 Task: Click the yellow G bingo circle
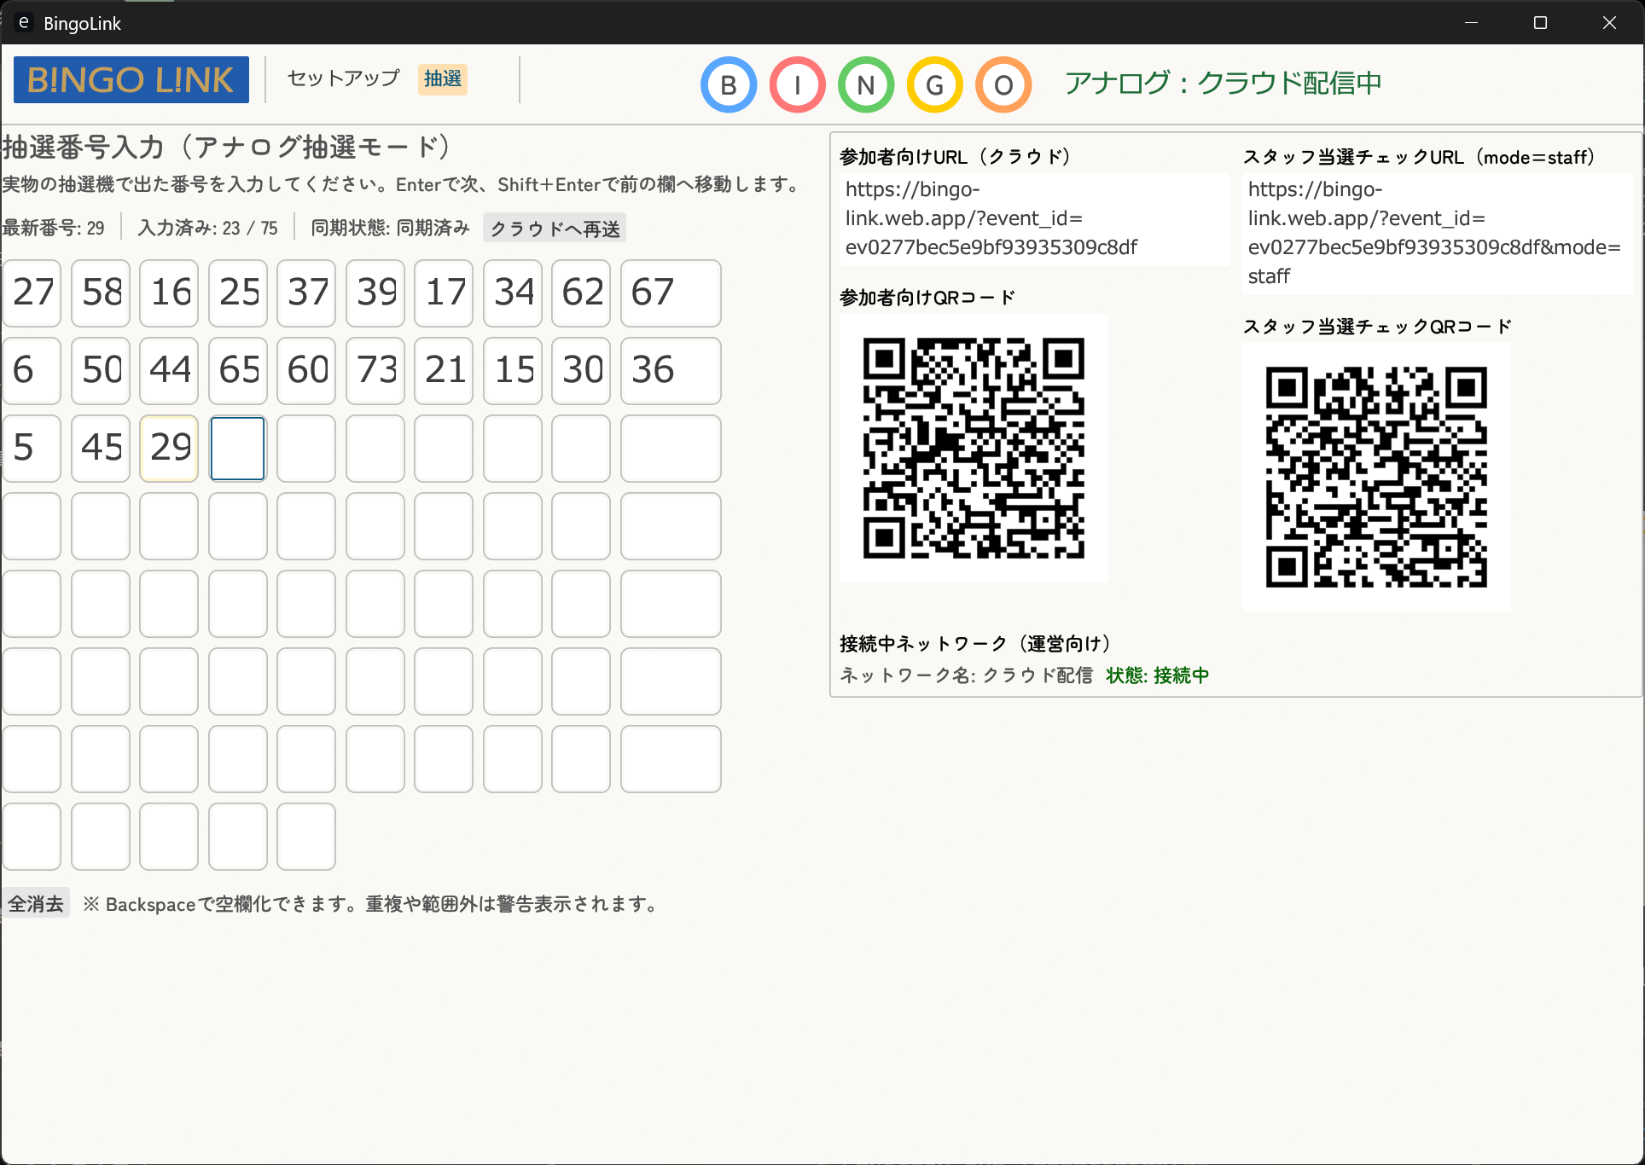point(935,84)
